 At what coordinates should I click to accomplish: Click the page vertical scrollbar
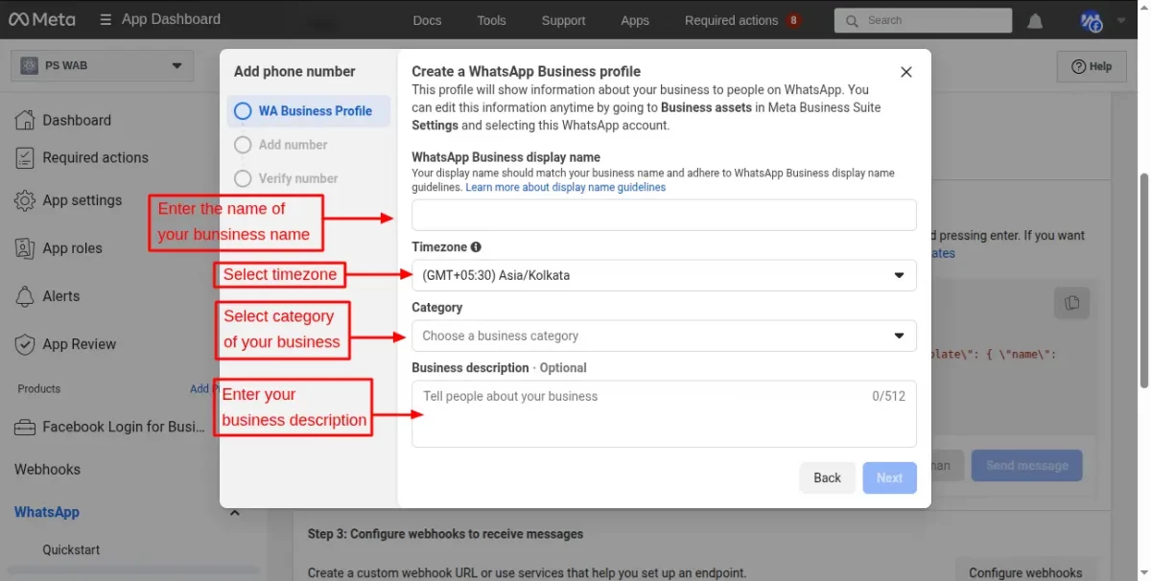pos(1143,280)
